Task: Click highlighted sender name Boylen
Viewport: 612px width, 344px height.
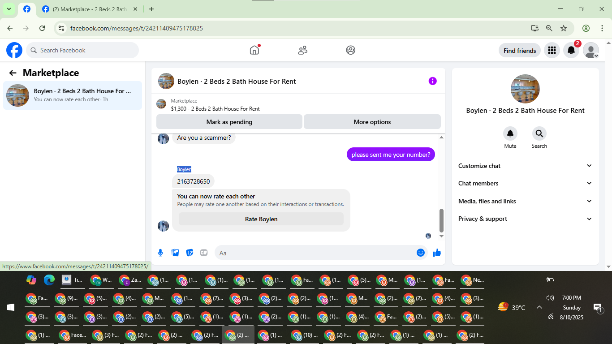Action: point(184,169)
